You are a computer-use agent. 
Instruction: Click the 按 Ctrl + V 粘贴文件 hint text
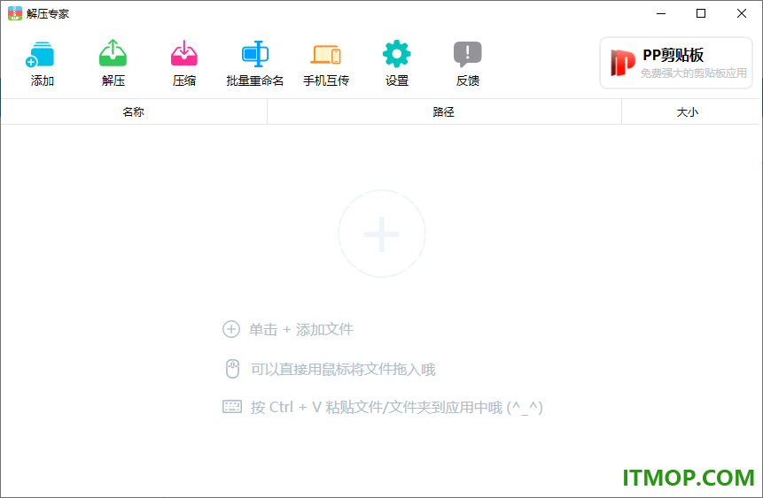[x=397, y=407]
